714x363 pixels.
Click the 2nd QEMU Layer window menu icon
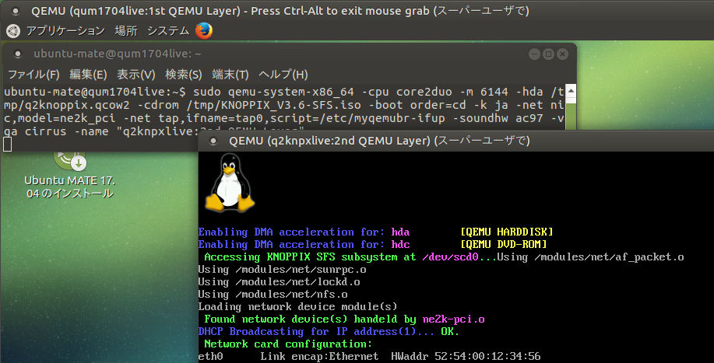[x=213, y=141]
